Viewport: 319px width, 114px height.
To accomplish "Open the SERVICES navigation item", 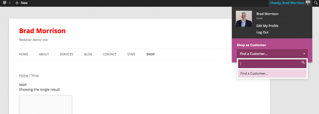I will pos(67,55).
